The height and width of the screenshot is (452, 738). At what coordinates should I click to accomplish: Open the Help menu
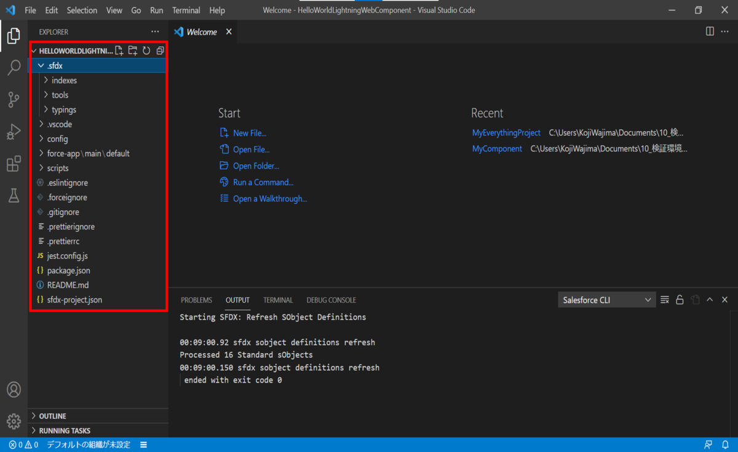[x=216, y=10]
